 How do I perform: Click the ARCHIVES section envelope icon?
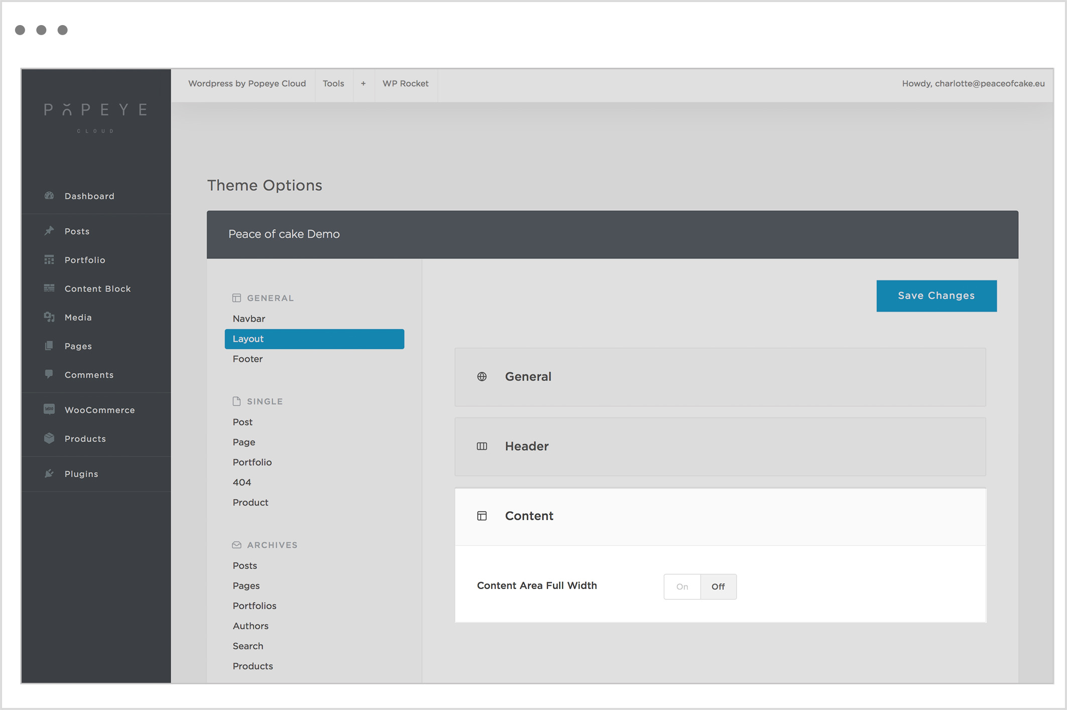coord(236,545)
